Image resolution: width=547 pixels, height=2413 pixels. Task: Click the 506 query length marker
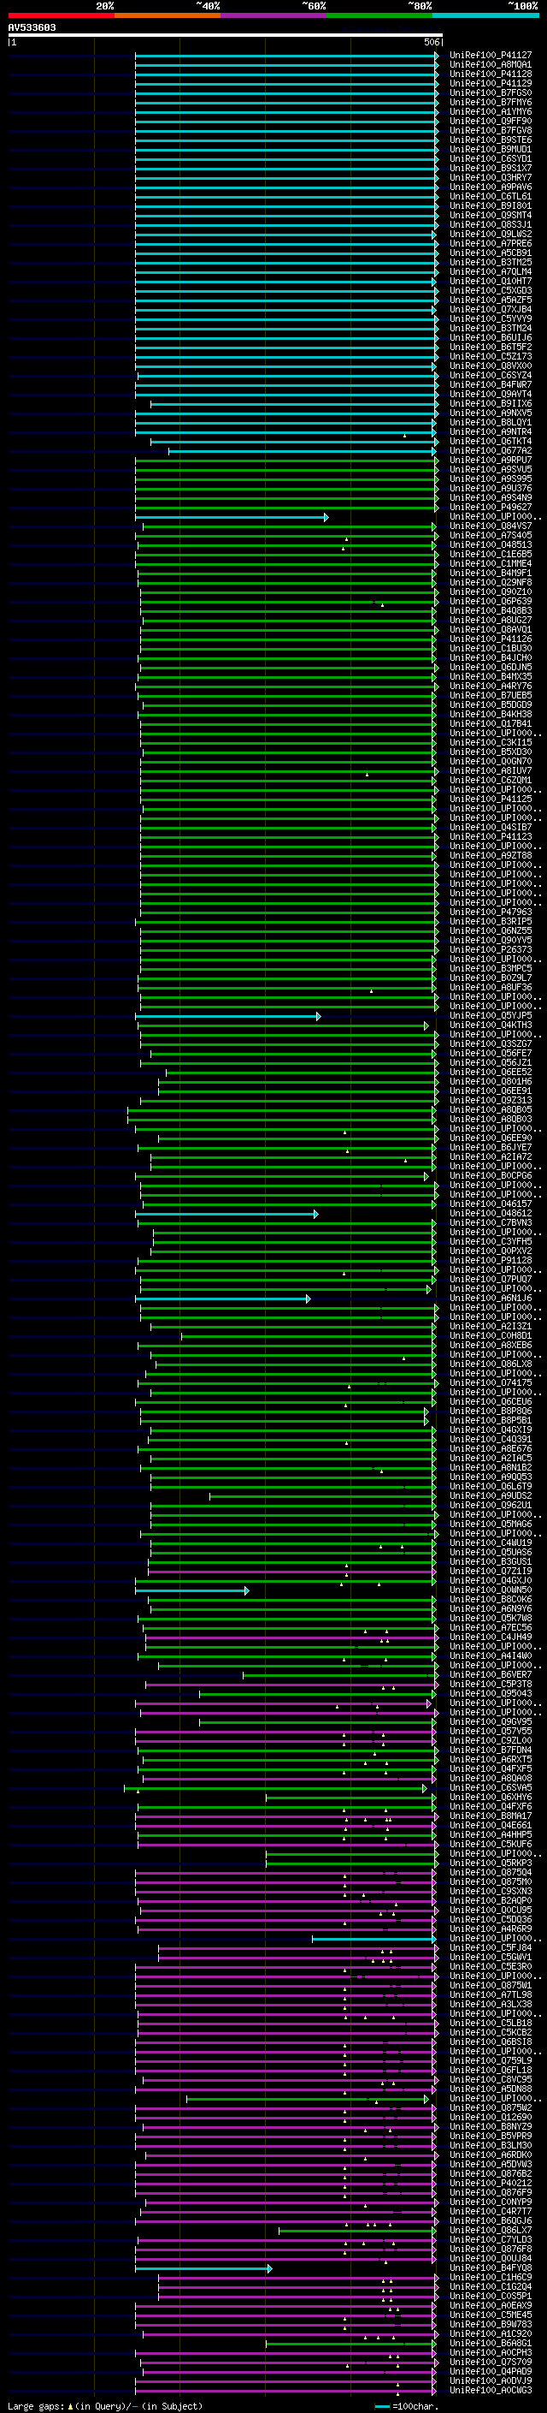coord(431,42)
